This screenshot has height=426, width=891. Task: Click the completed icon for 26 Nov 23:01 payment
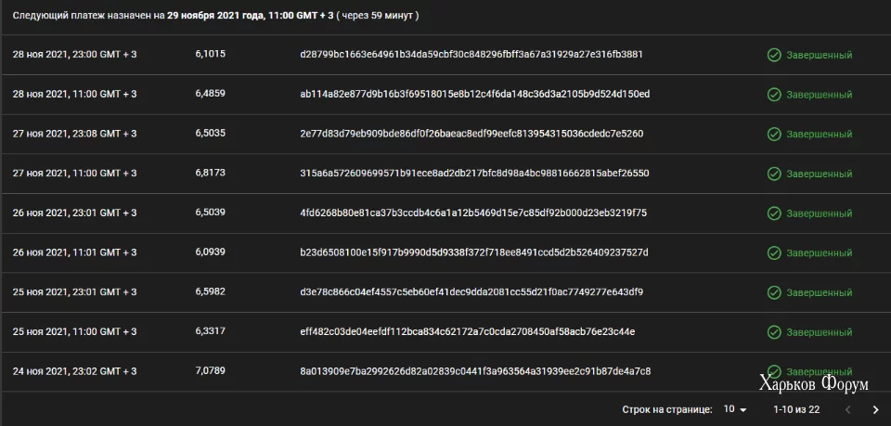click(773, 213)
